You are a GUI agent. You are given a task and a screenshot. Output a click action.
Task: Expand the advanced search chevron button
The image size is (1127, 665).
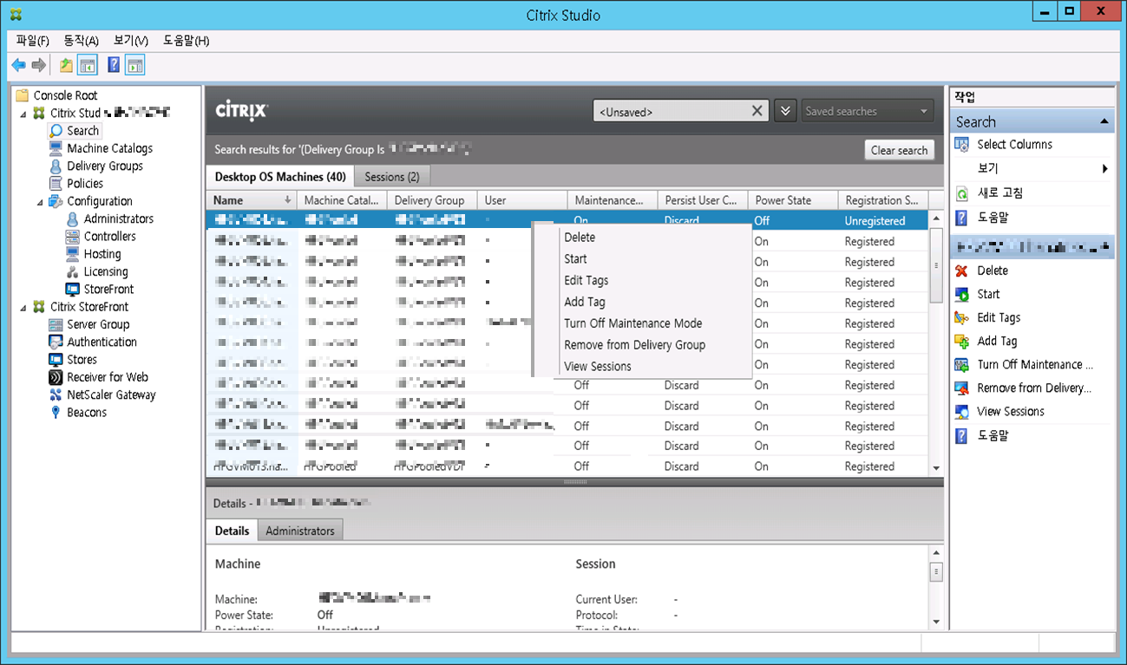pos(785,111)
